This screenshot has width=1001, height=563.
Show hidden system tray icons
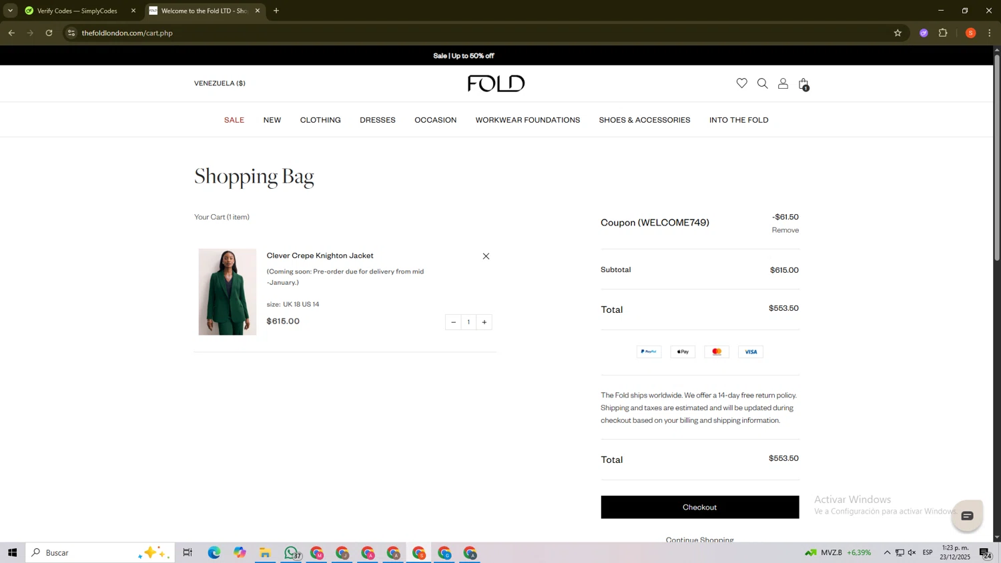(887, 552)
